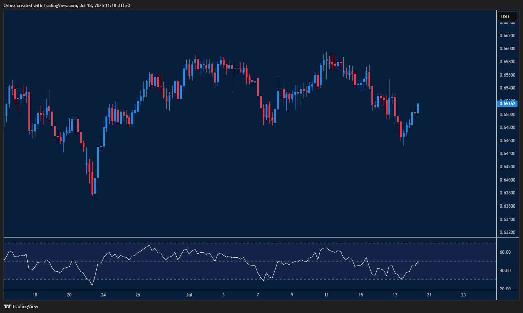Click the Jul label on the time axis
This screenshot has width=523, height=313.
click(x=190, y=295)
